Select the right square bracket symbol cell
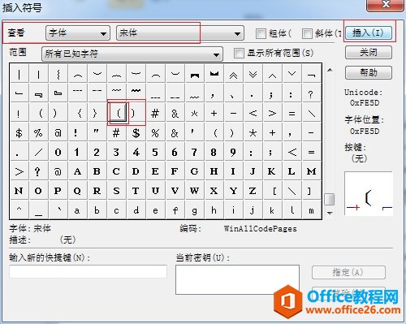 pyautogui.click(x=311, y=191)
